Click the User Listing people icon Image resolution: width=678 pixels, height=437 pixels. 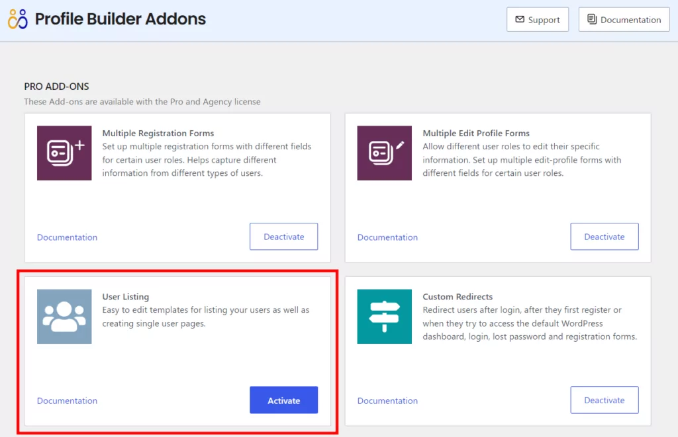(64, 317)
